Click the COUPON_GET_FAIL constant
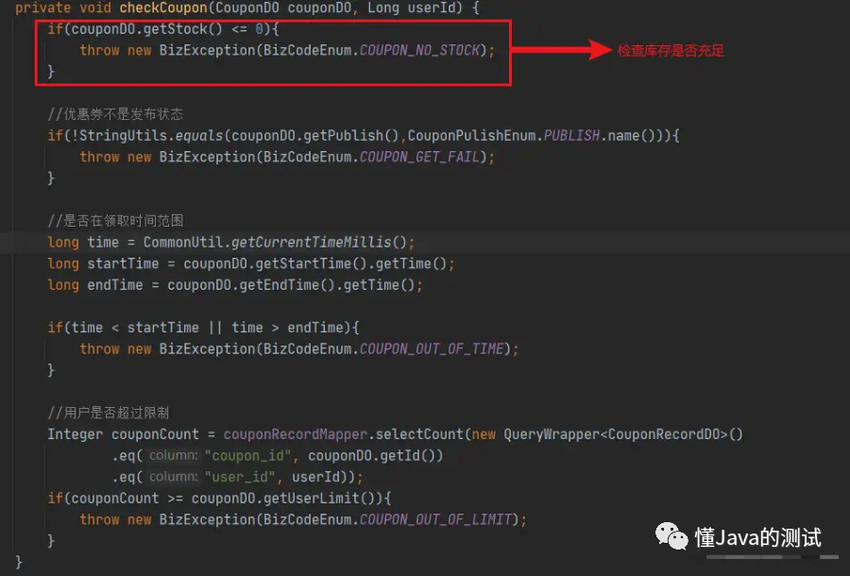Viewport: 850px width, 576px height. point(419,157)
